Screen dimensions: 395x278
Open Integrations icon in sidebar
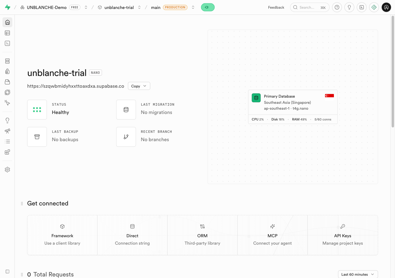(7, 152)
